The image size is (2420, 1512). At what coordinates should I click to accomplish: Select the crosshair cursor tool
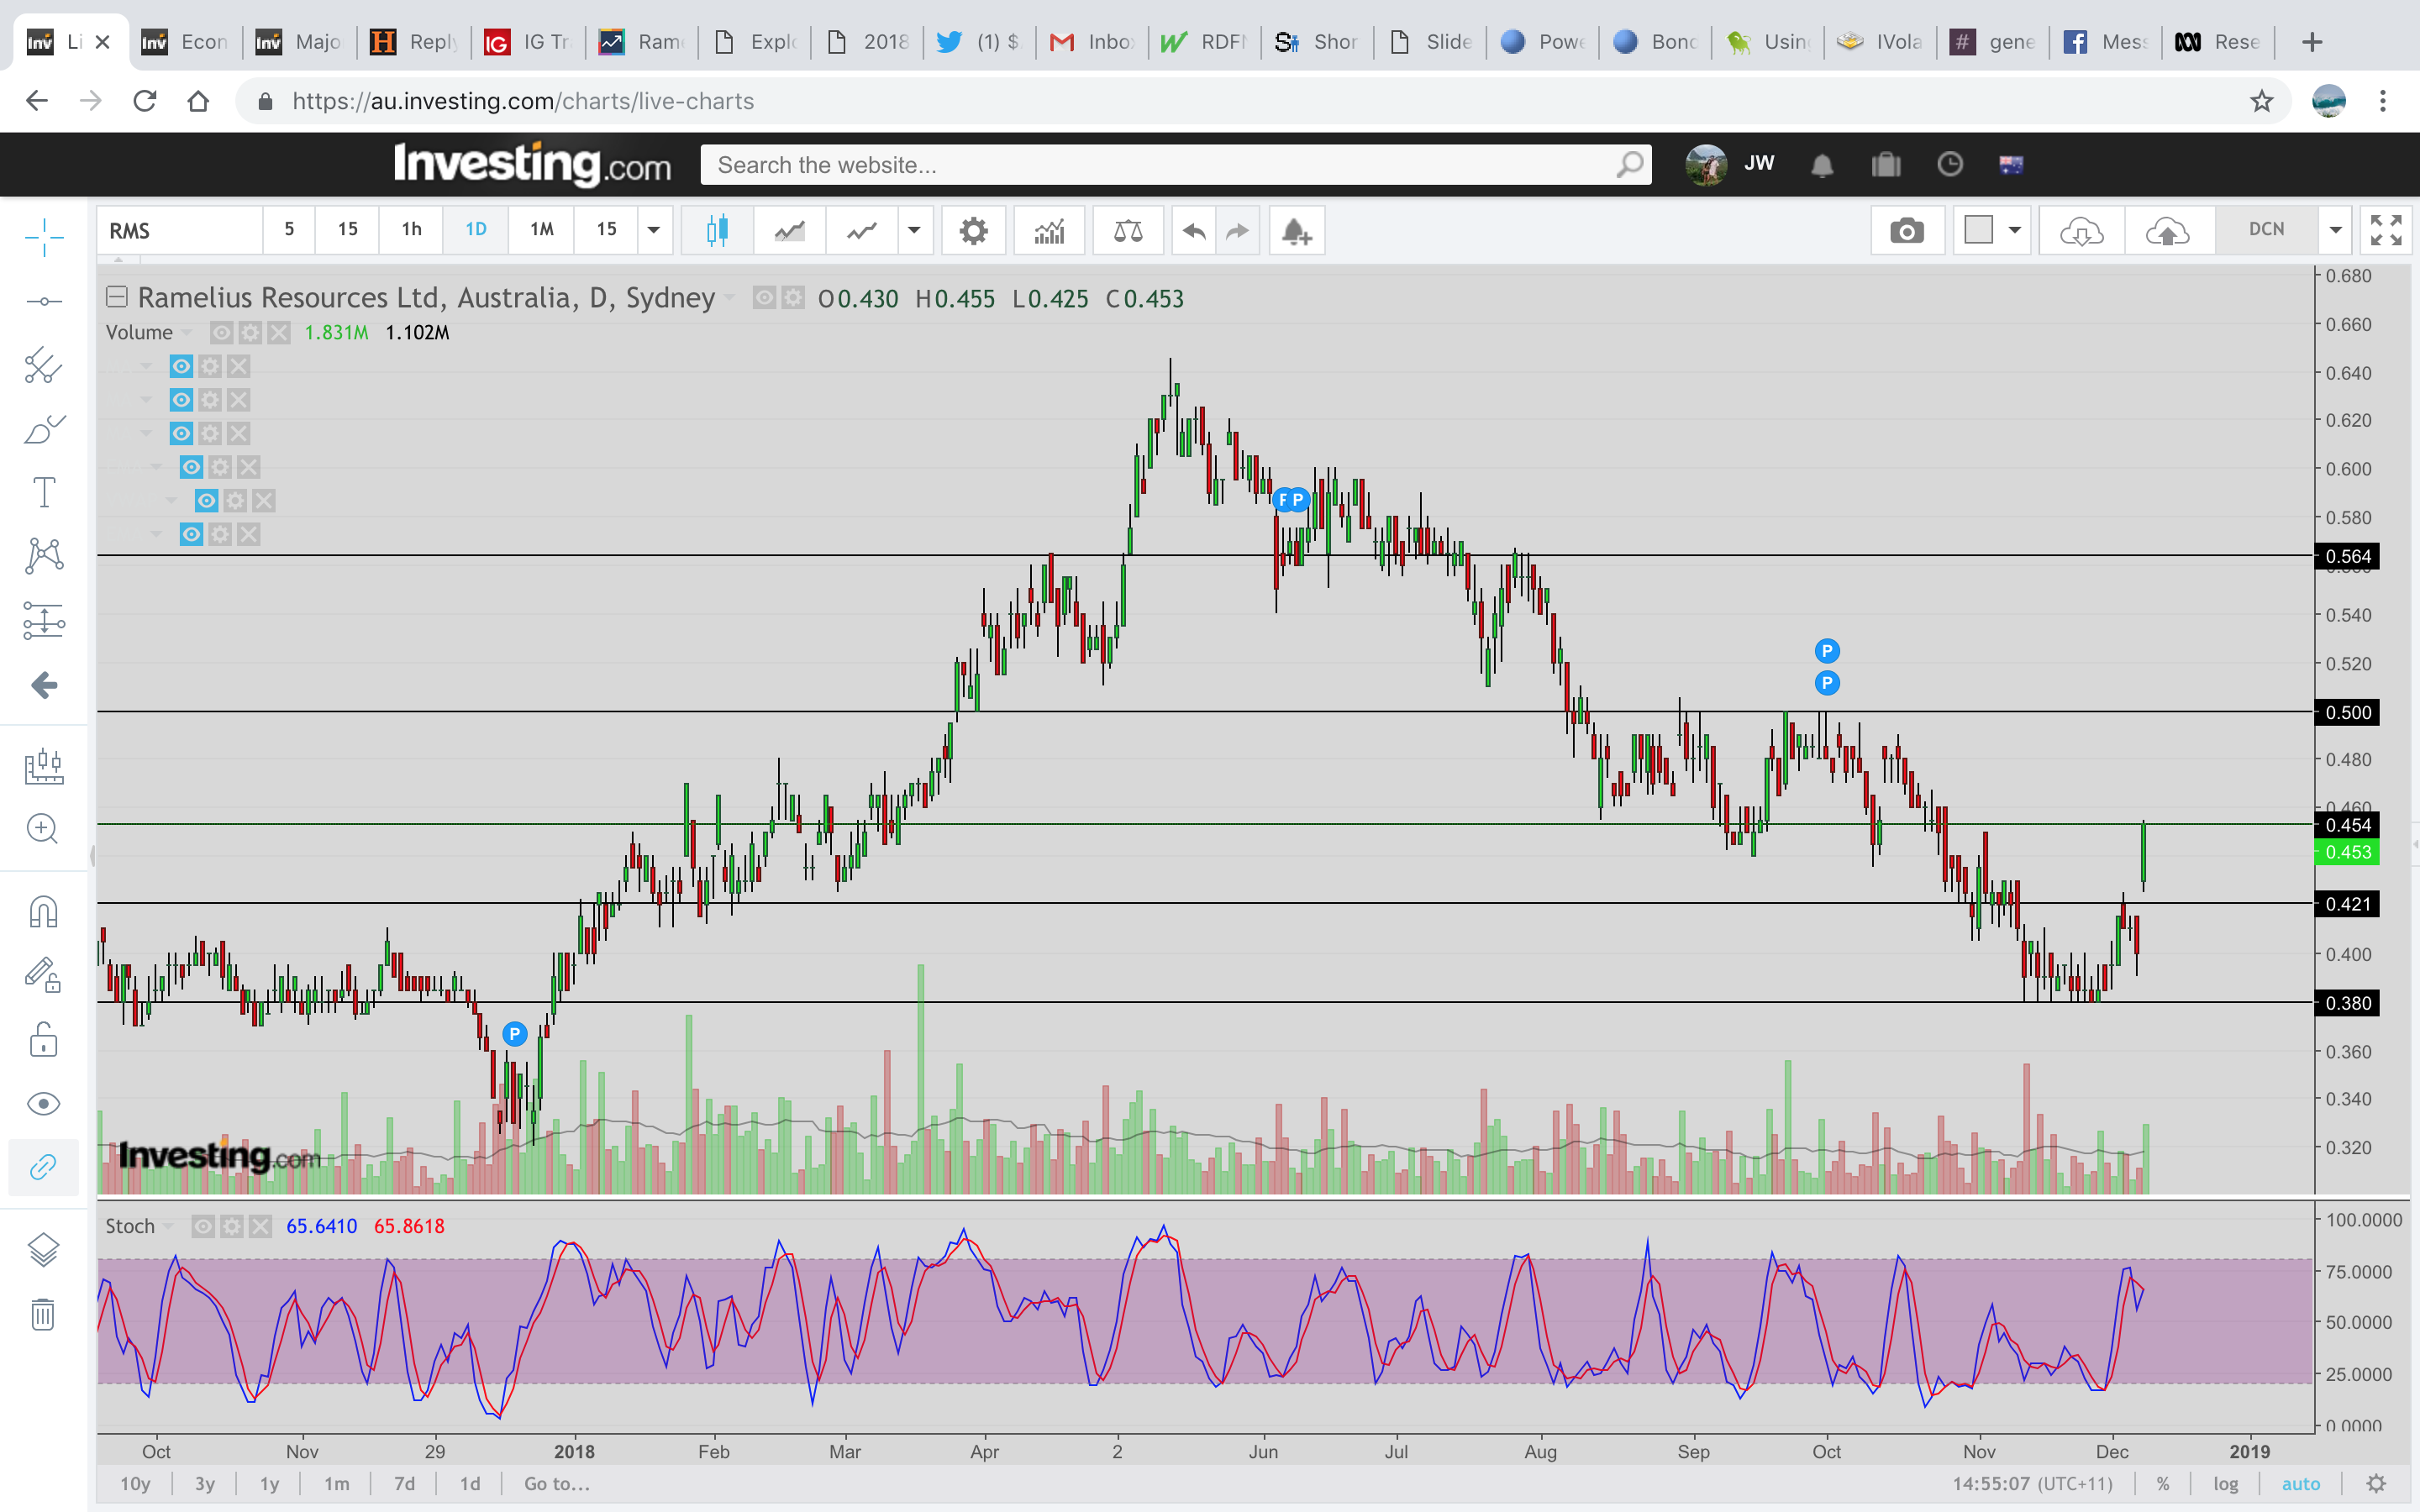tap(44, 238)
